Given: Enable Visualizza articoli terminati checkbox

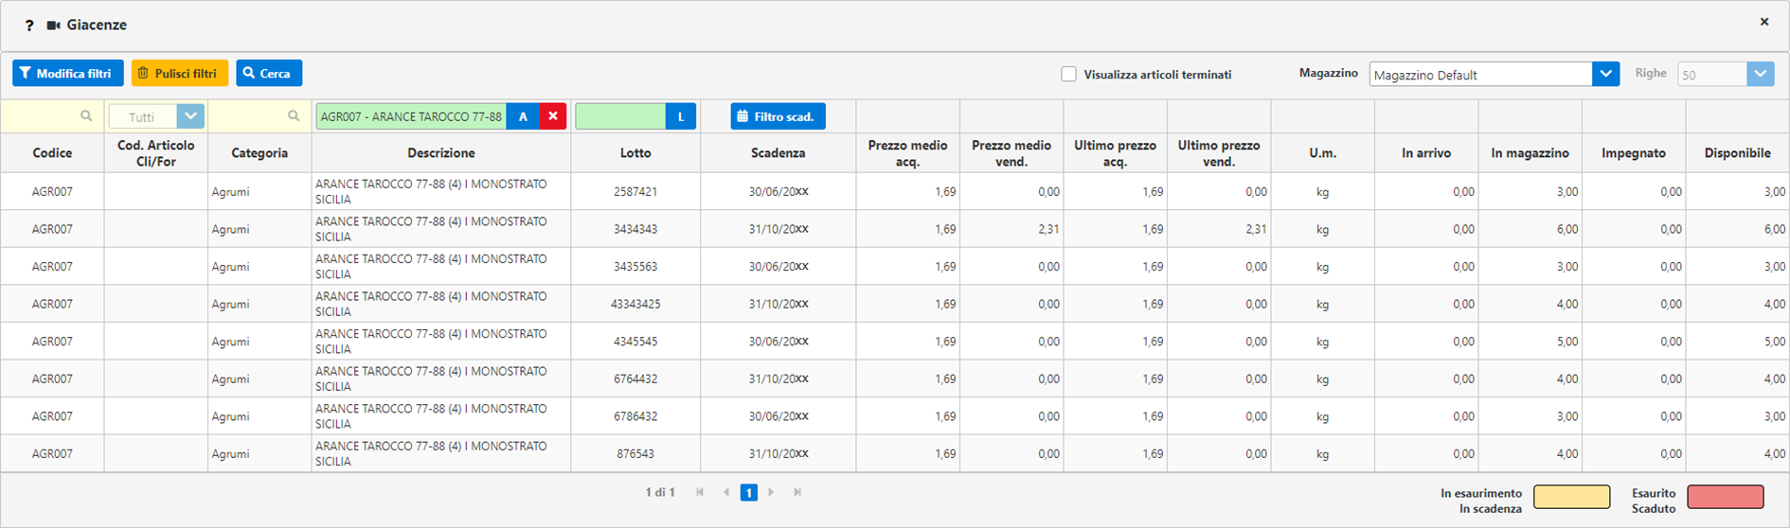Looking at the screenshot, I should coord(1068,74).
